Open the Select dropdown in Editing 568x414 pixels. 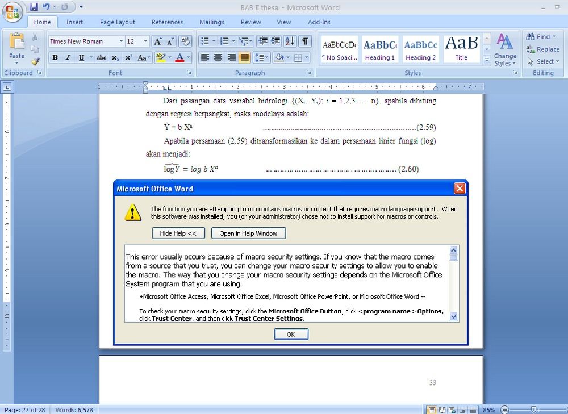(x=543, y=61)
